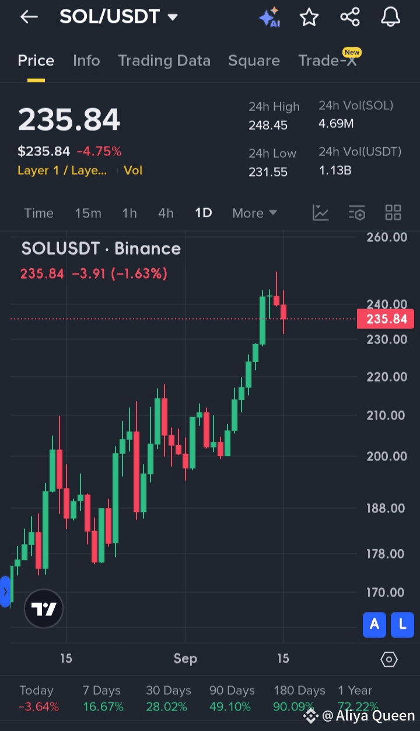Switch to Trading Data tab

(x=164, y=61)
